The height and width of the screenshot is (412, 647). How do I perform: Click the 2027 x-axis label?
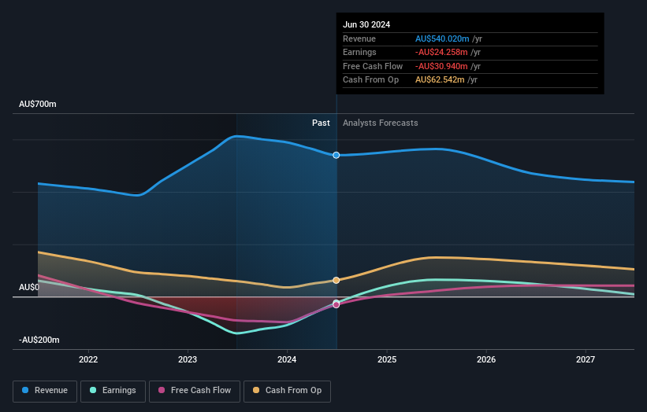pos(585,360)
